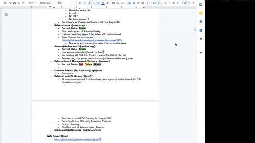The height and width of the screenshot is (143, 255).
Task: Click 'Release Lead (Cici Huang / @cici37):' line
Action: [74, 76]
